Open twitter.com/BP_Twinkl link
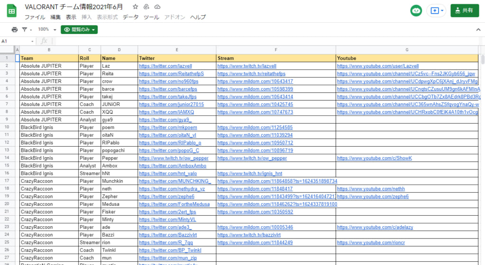Image resolution: width=485 pixels, height=265 pixels. click(170, 250)
